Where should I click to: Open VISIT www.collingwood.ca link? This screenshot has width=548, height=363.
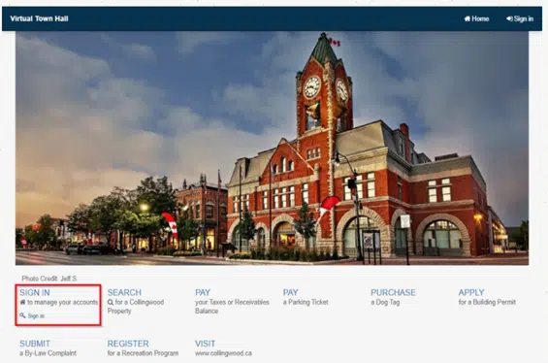206,344
